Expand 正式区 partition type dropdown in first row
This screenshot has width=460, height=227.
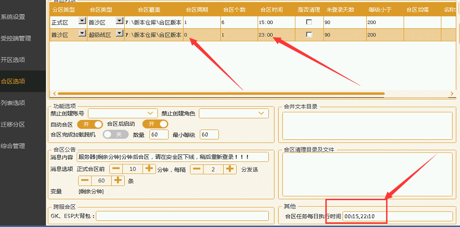tap(82, 21)
